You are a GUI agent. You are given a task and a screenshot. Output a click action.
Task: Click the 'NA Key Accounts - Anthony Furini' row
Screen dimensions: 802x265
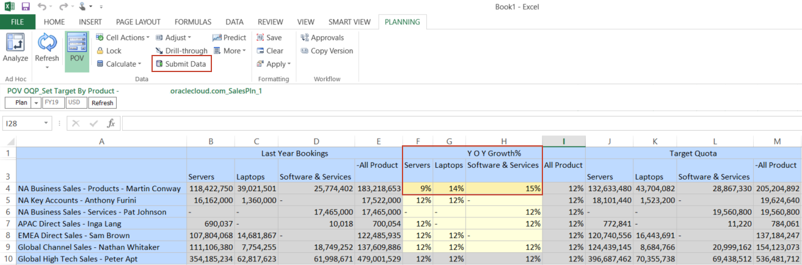tap(101, 200)
